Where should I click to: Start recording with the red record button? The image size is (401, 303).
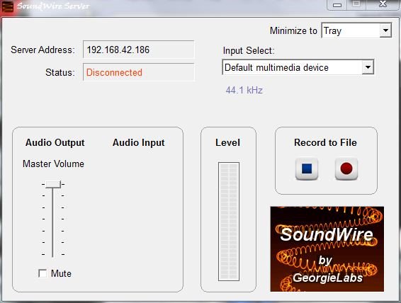346,169
